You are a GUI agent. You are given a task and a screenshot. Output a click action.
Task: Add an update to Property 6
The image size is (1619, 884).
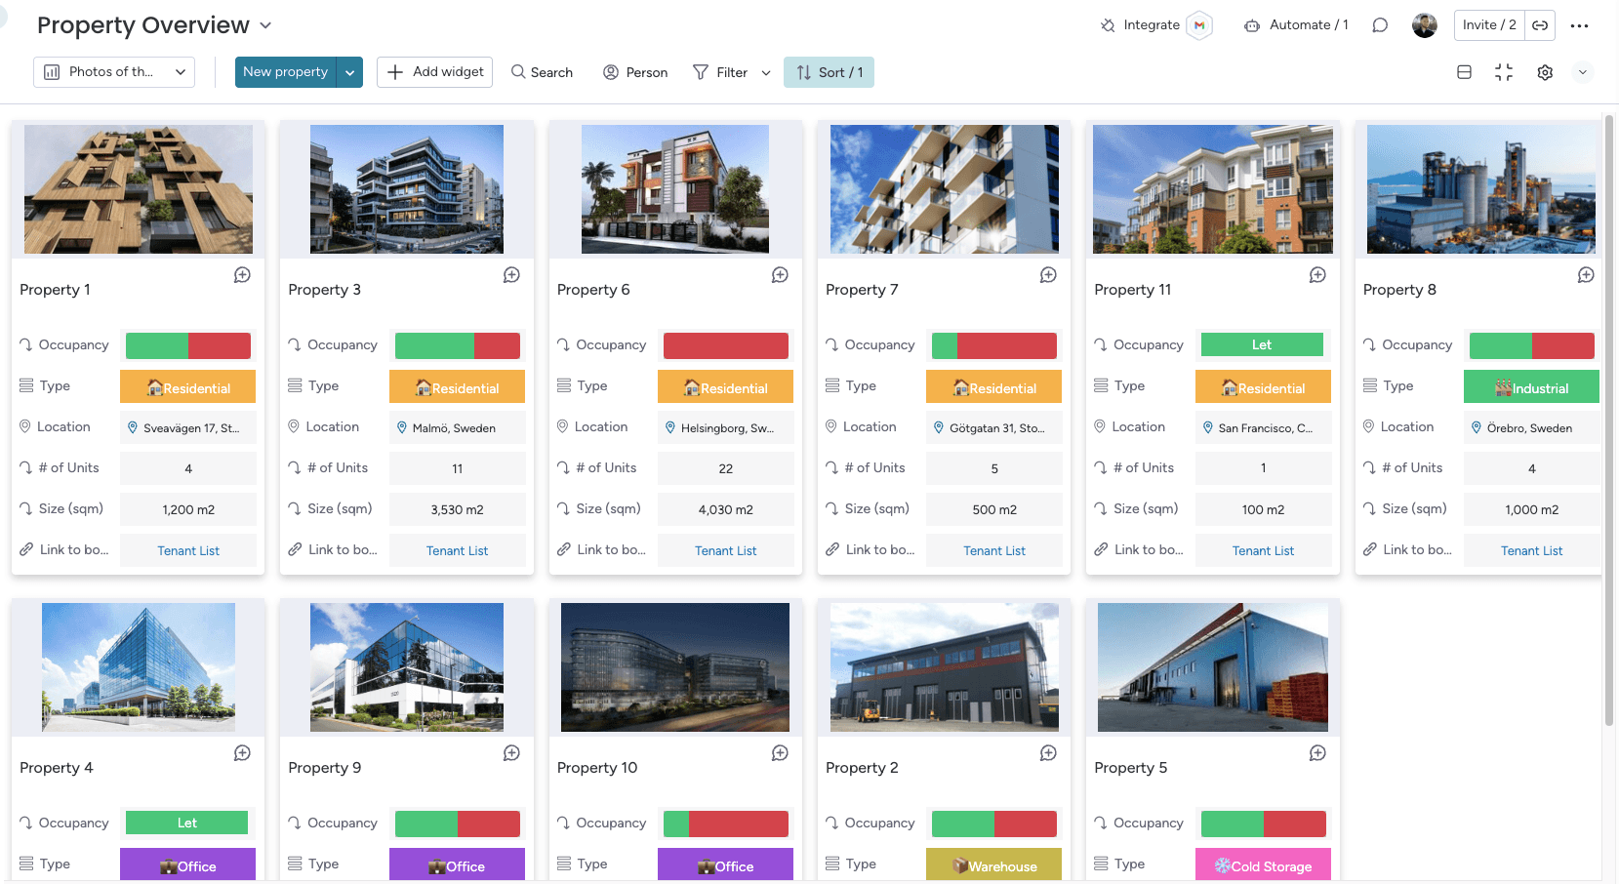(x=780, y=275)
